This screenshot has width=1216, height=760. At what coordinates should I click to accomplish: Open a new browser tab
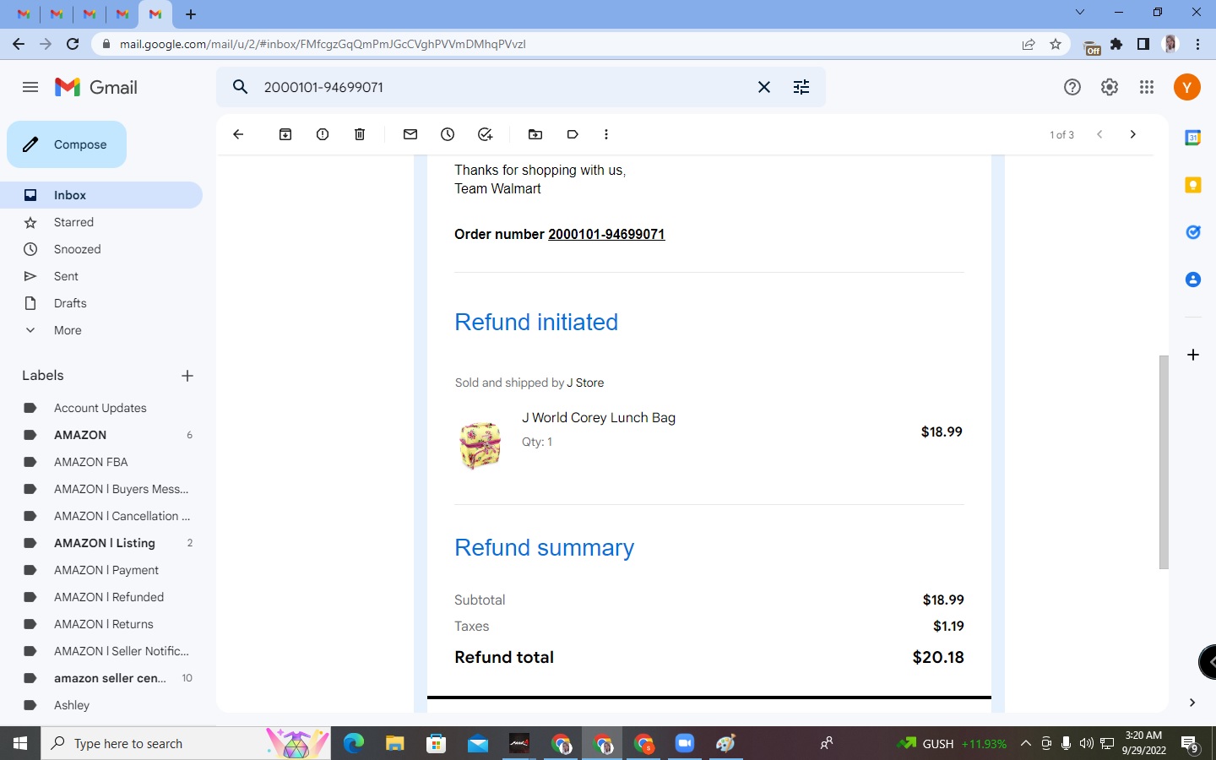[x=191, y=14]
